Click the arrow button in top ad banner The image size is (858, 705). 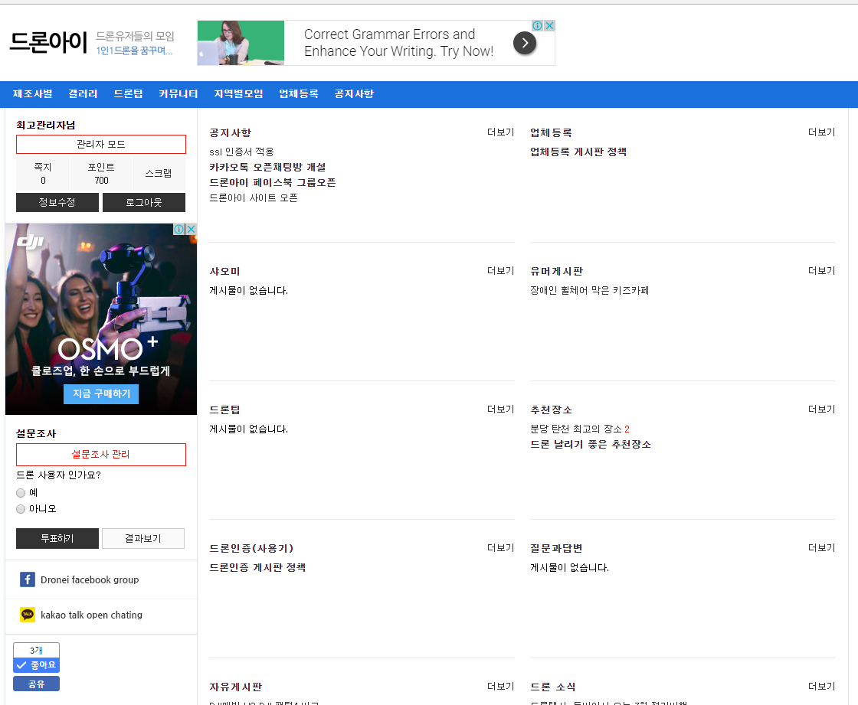(524, 43)
